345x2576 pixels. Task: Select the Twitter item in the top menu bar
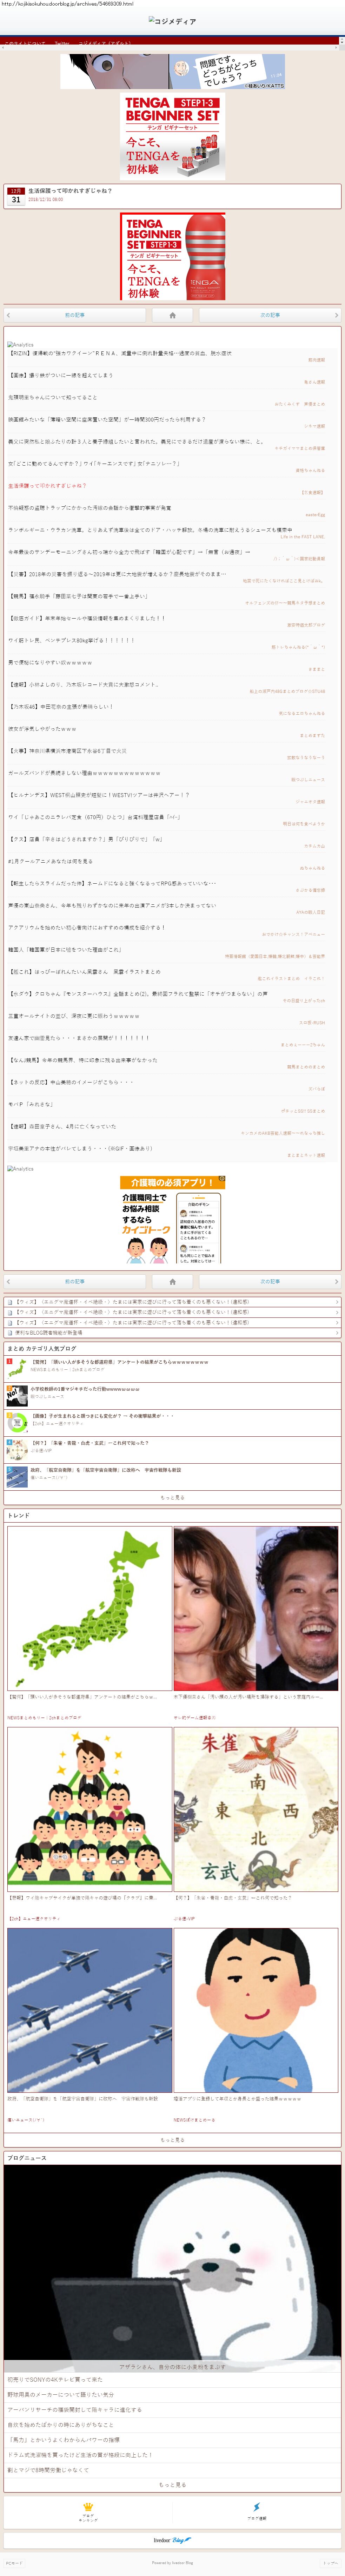pyautogui.click(x=62, y=44)
